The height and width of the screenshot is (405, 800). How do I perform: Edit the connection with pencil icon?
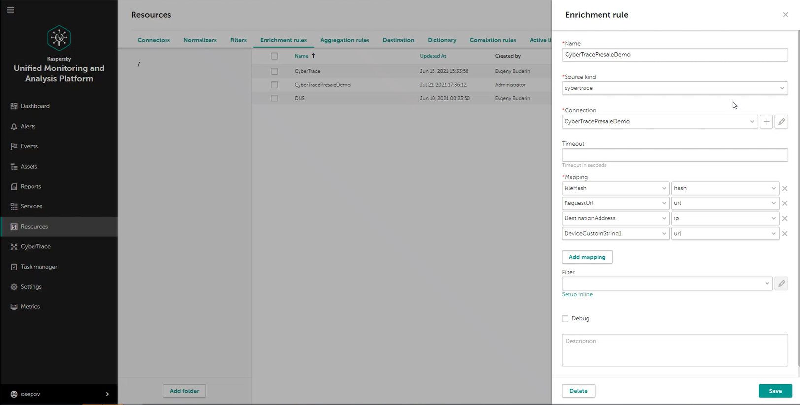pyautogui.click(x=781, y=122)
